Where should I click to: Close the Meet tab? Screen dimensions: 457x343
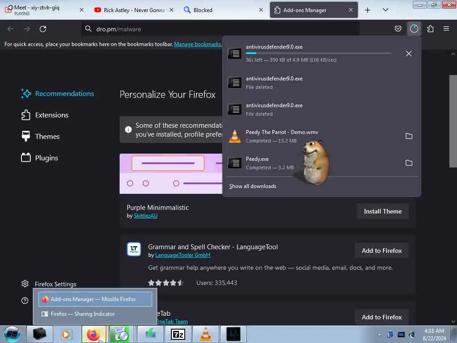[82, 10]
